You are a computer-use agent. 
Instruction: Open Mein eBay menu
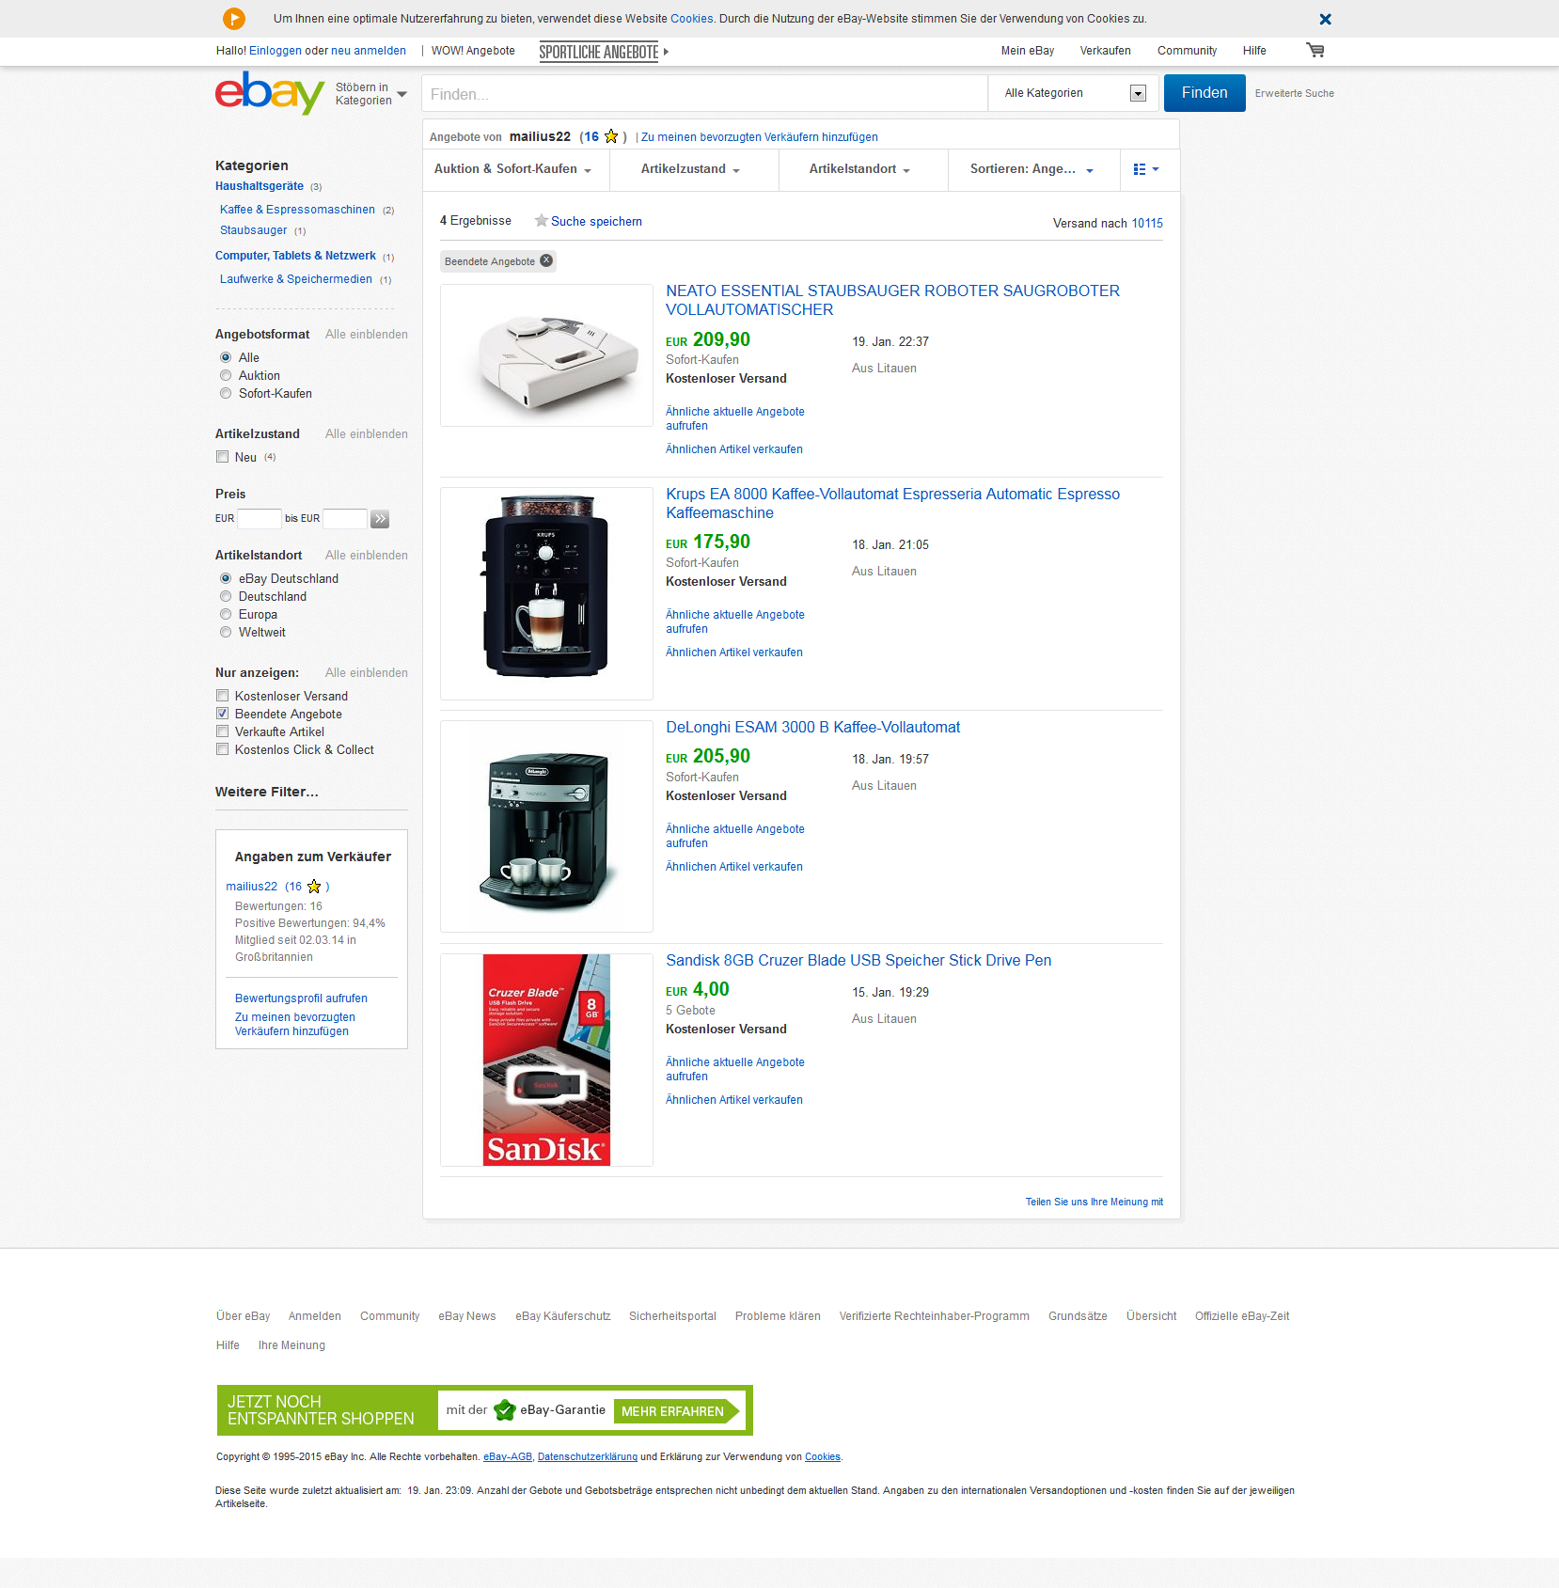(x=1027, y=51)
